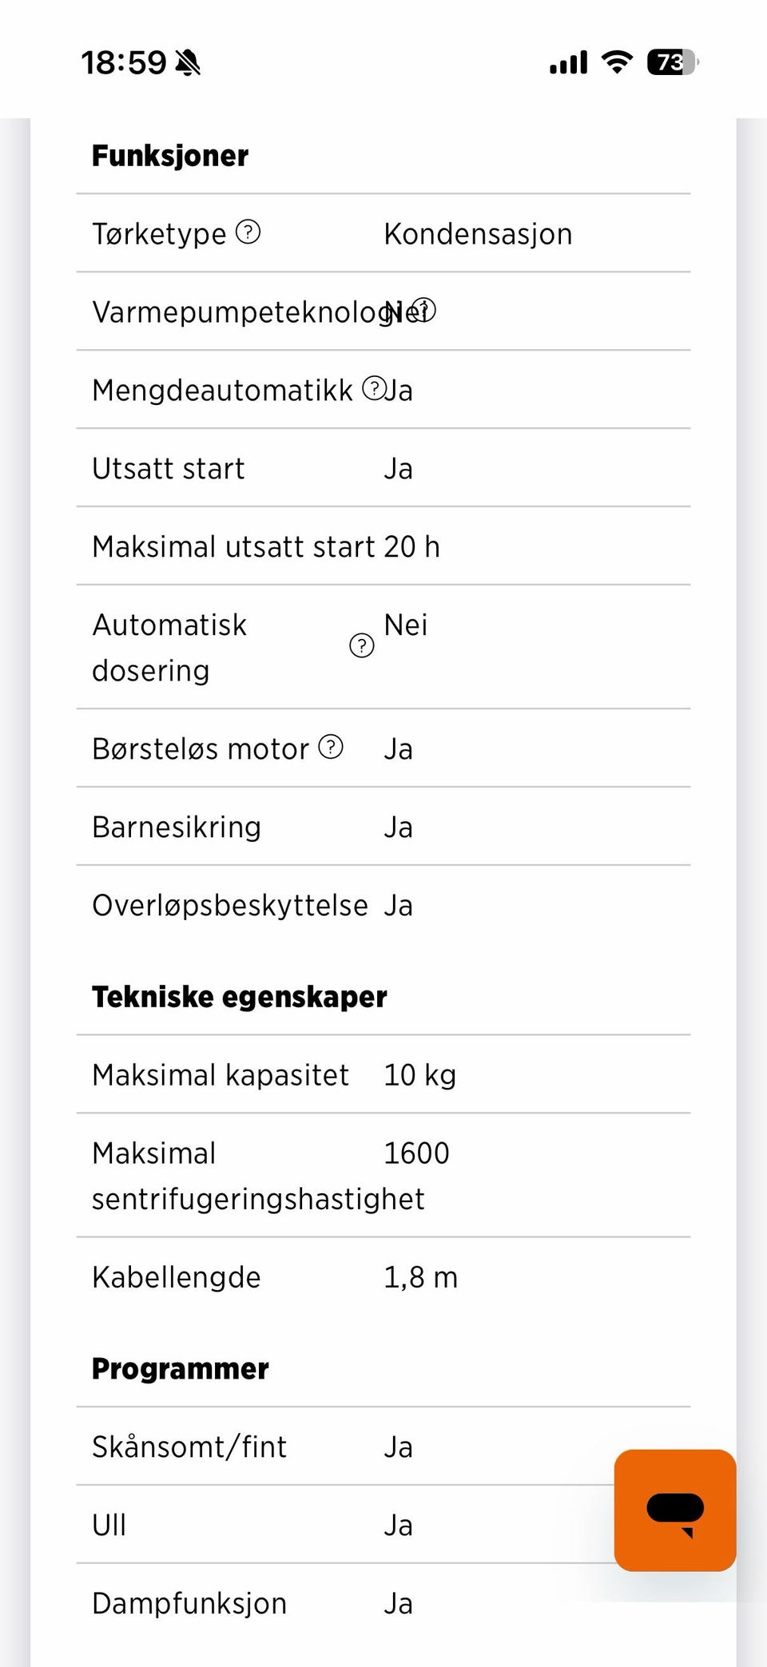Tap the Kondensasjon value text
This screenshot has height=1667, width=767.
[478, 234]
